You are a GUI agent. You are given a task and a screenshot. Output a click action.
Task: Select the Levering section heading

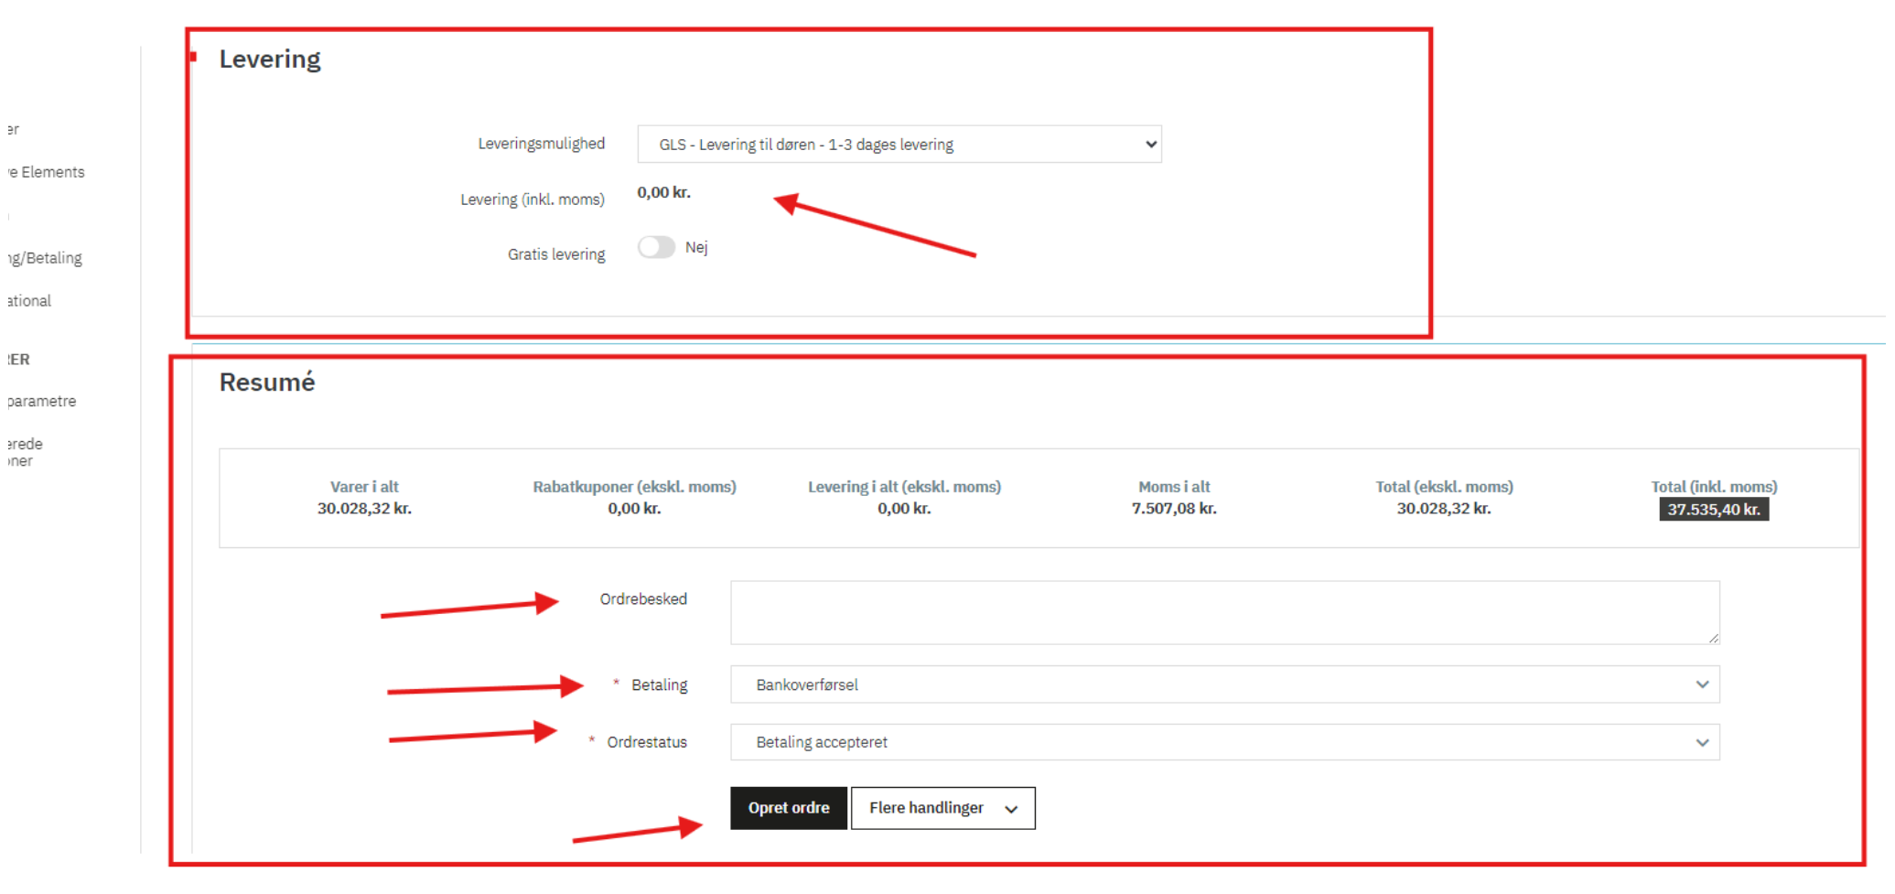pyautogui.click(x=270, y=59)
